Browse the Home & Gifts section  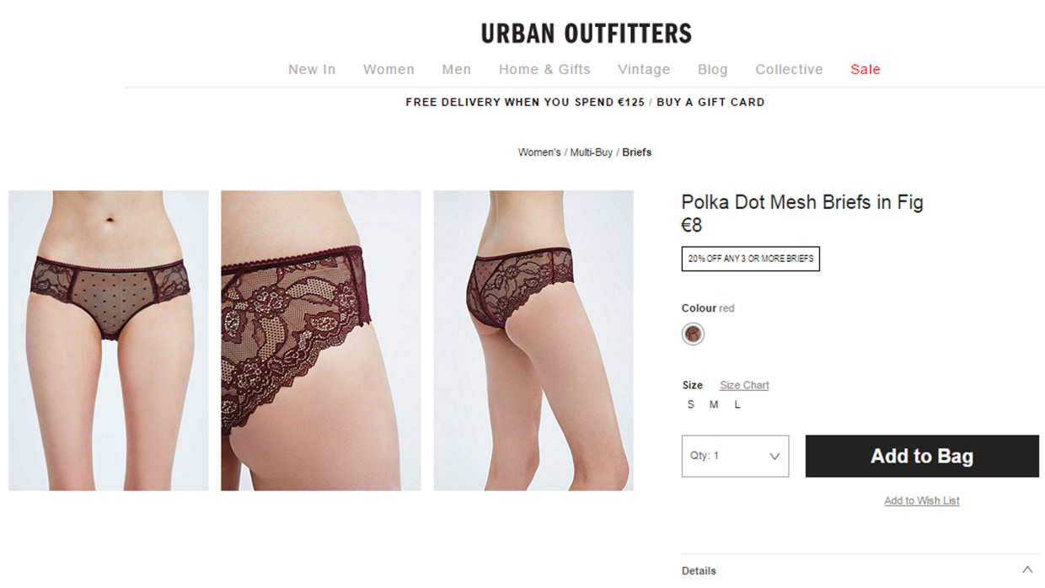[x=544, y=69]
